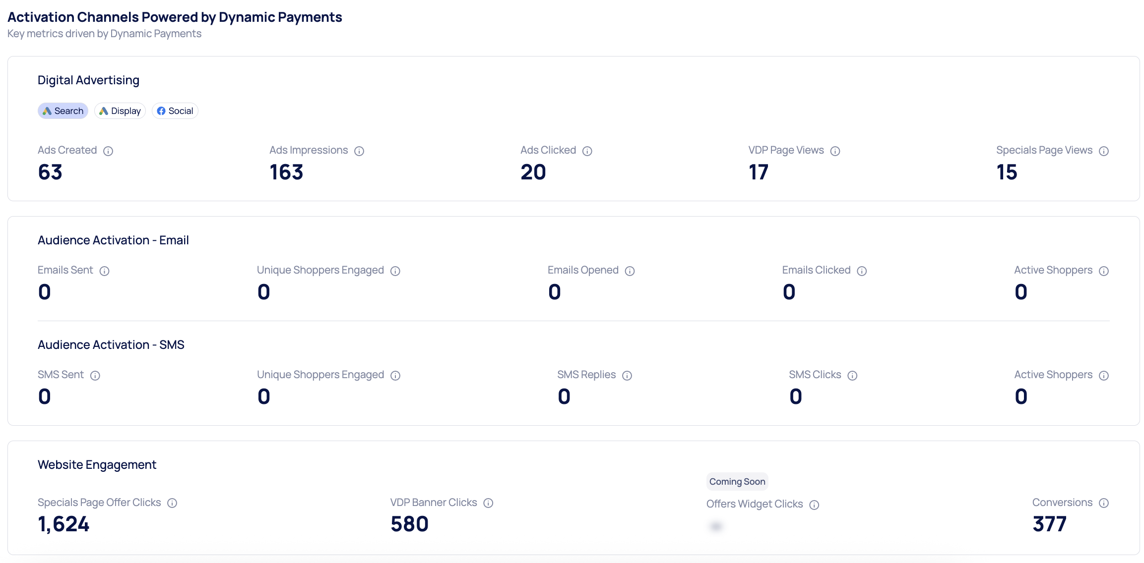Open Ads Clicked info tooltip icon

click(587, 151)
